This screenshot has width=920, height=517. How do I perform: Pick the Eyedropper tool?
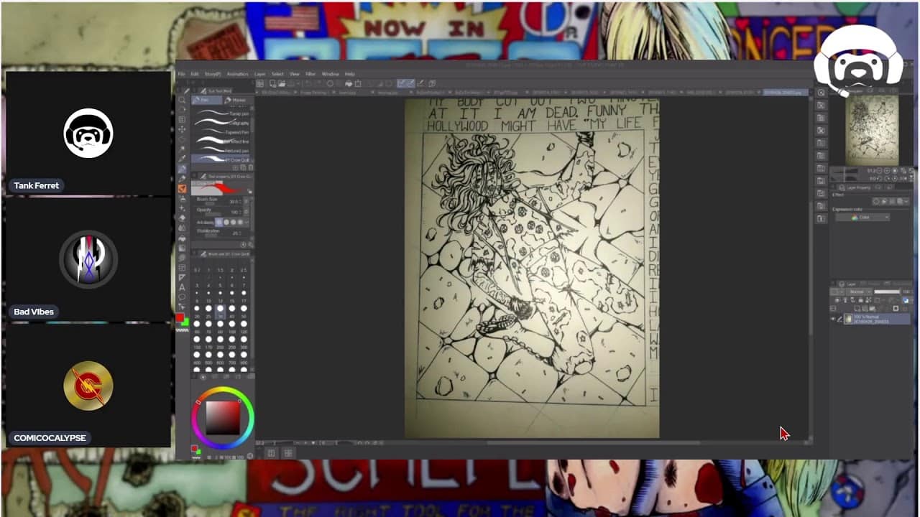pyautogui.click(x=183, y=159)
